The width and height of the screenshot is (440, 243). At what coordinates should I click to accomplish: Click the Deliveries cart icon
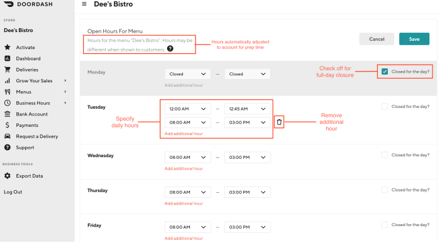point(8,70)
